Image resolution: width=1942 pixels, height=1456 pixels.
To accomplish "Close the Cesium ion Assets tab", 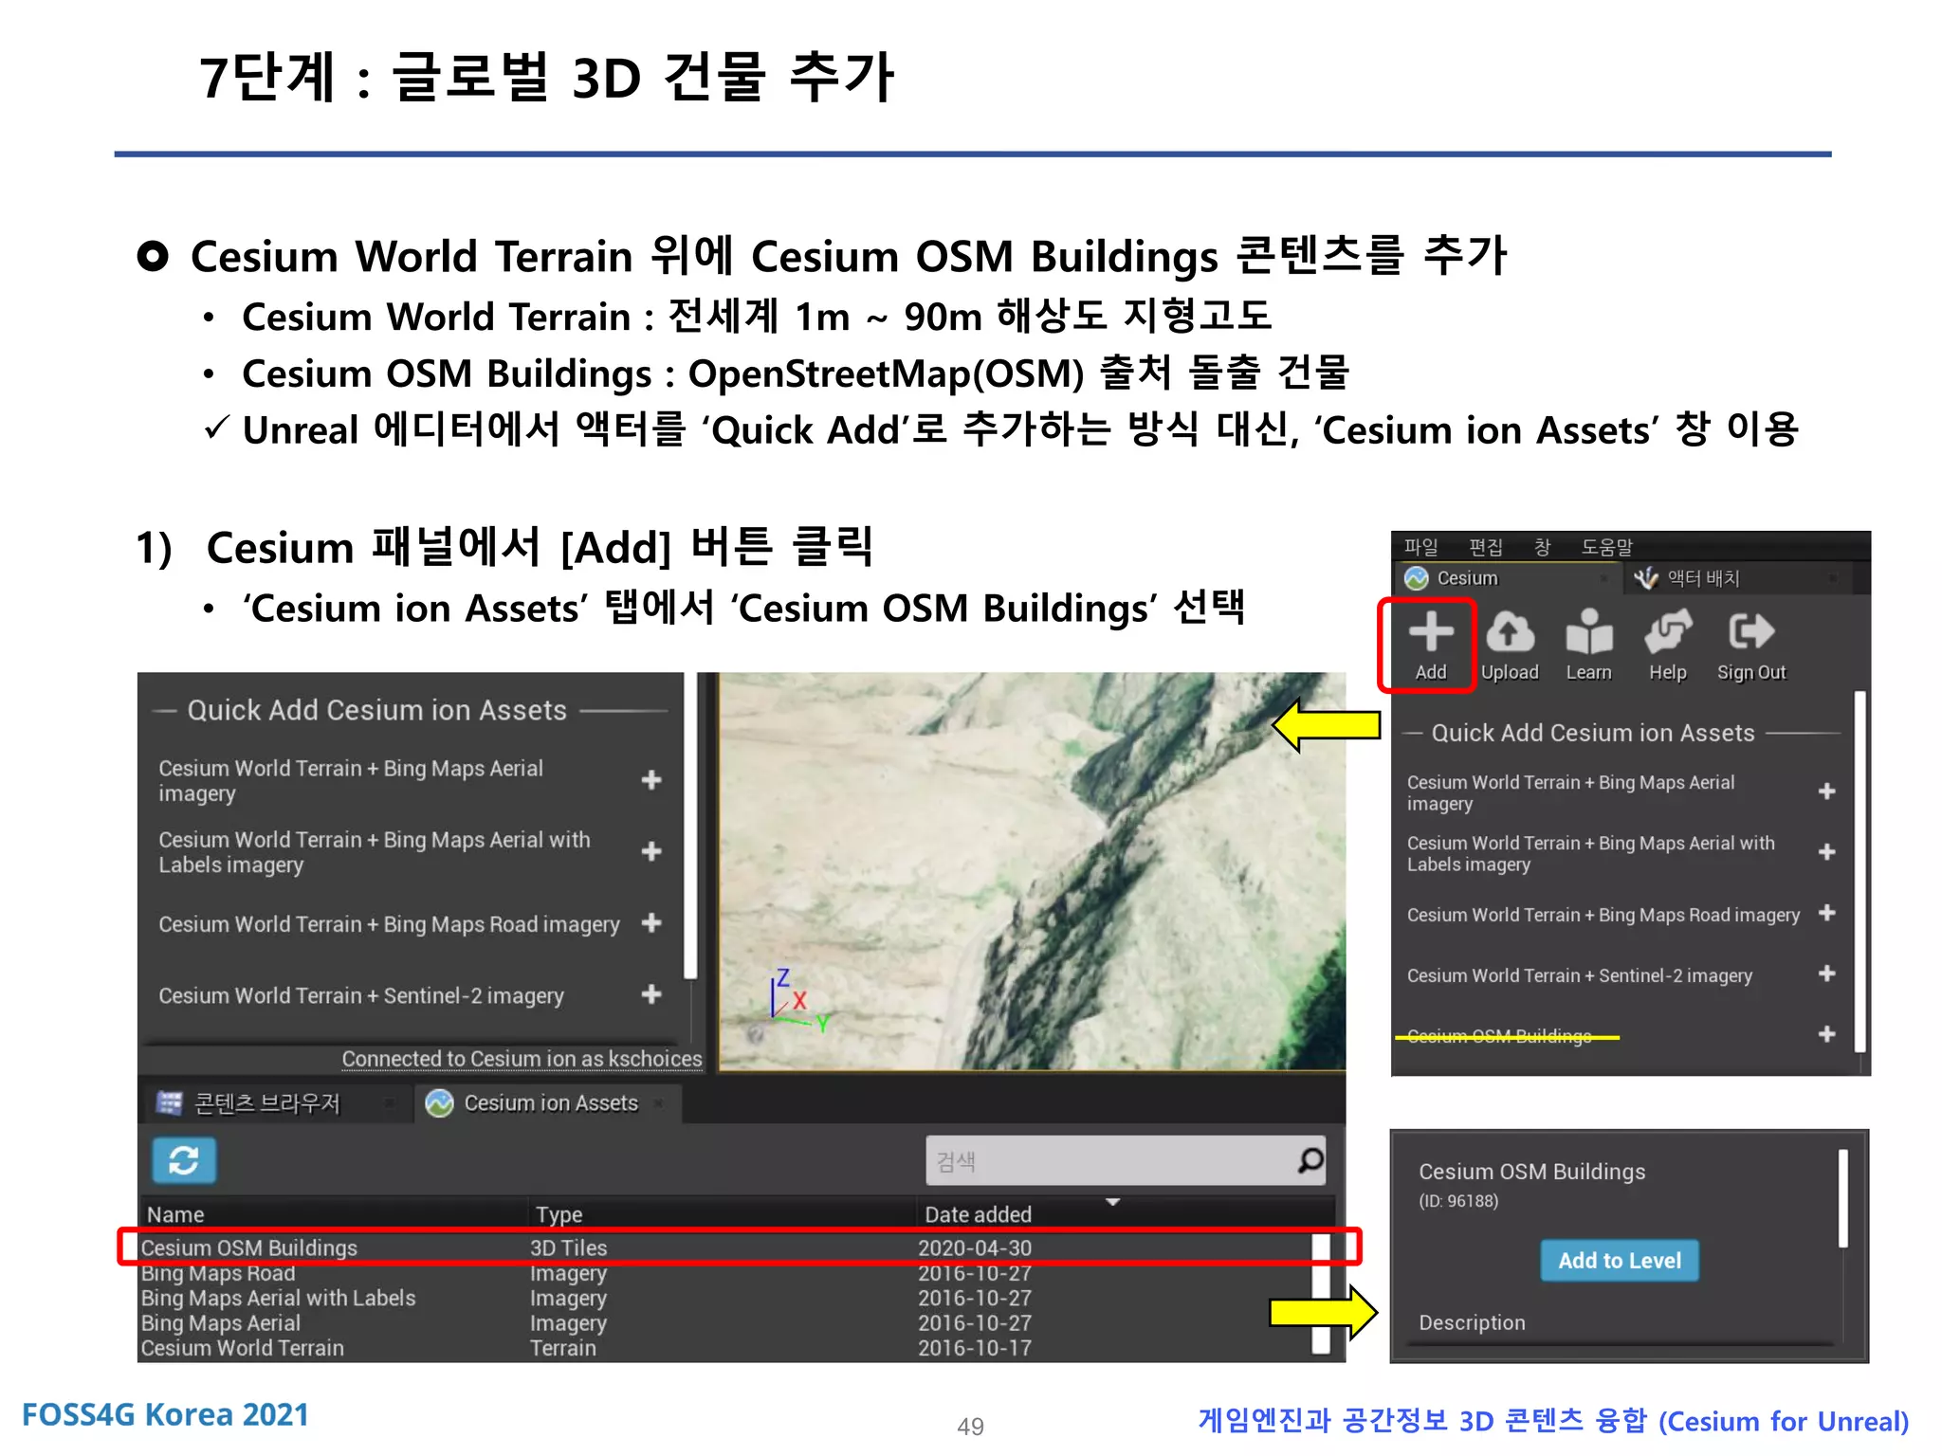I will [x=658, y=1103].
